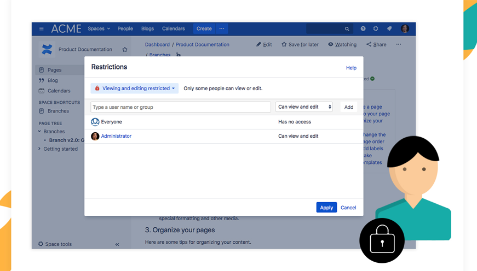Star the Product Documentation space
This screenshot has height=271, width=477.
(x=125, y=50)
